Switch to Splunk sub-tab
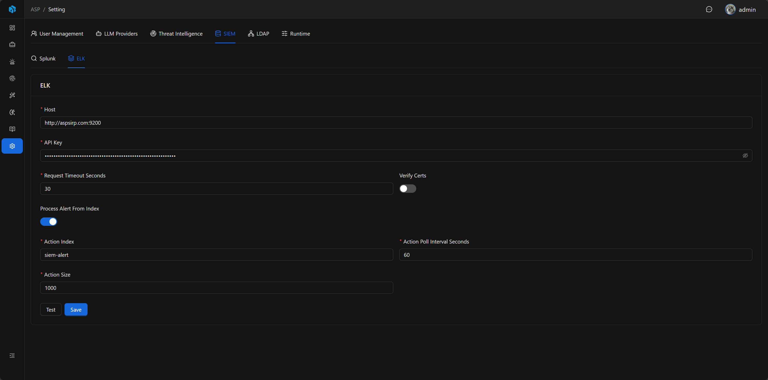768x380 pixels. (43, 58)
